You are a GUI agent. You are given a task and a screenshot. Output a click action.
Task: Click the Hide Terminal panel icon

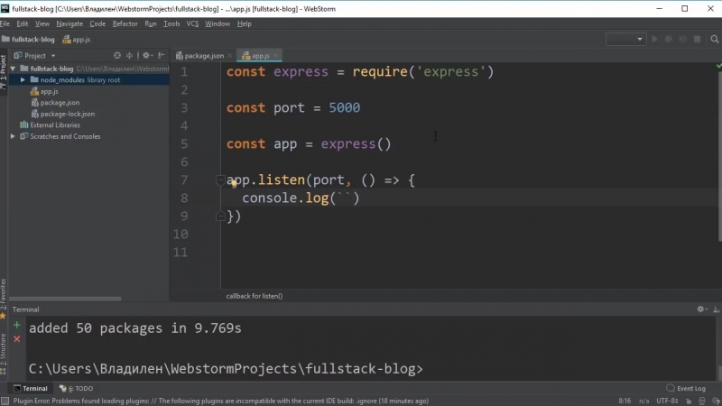(716, 309)
